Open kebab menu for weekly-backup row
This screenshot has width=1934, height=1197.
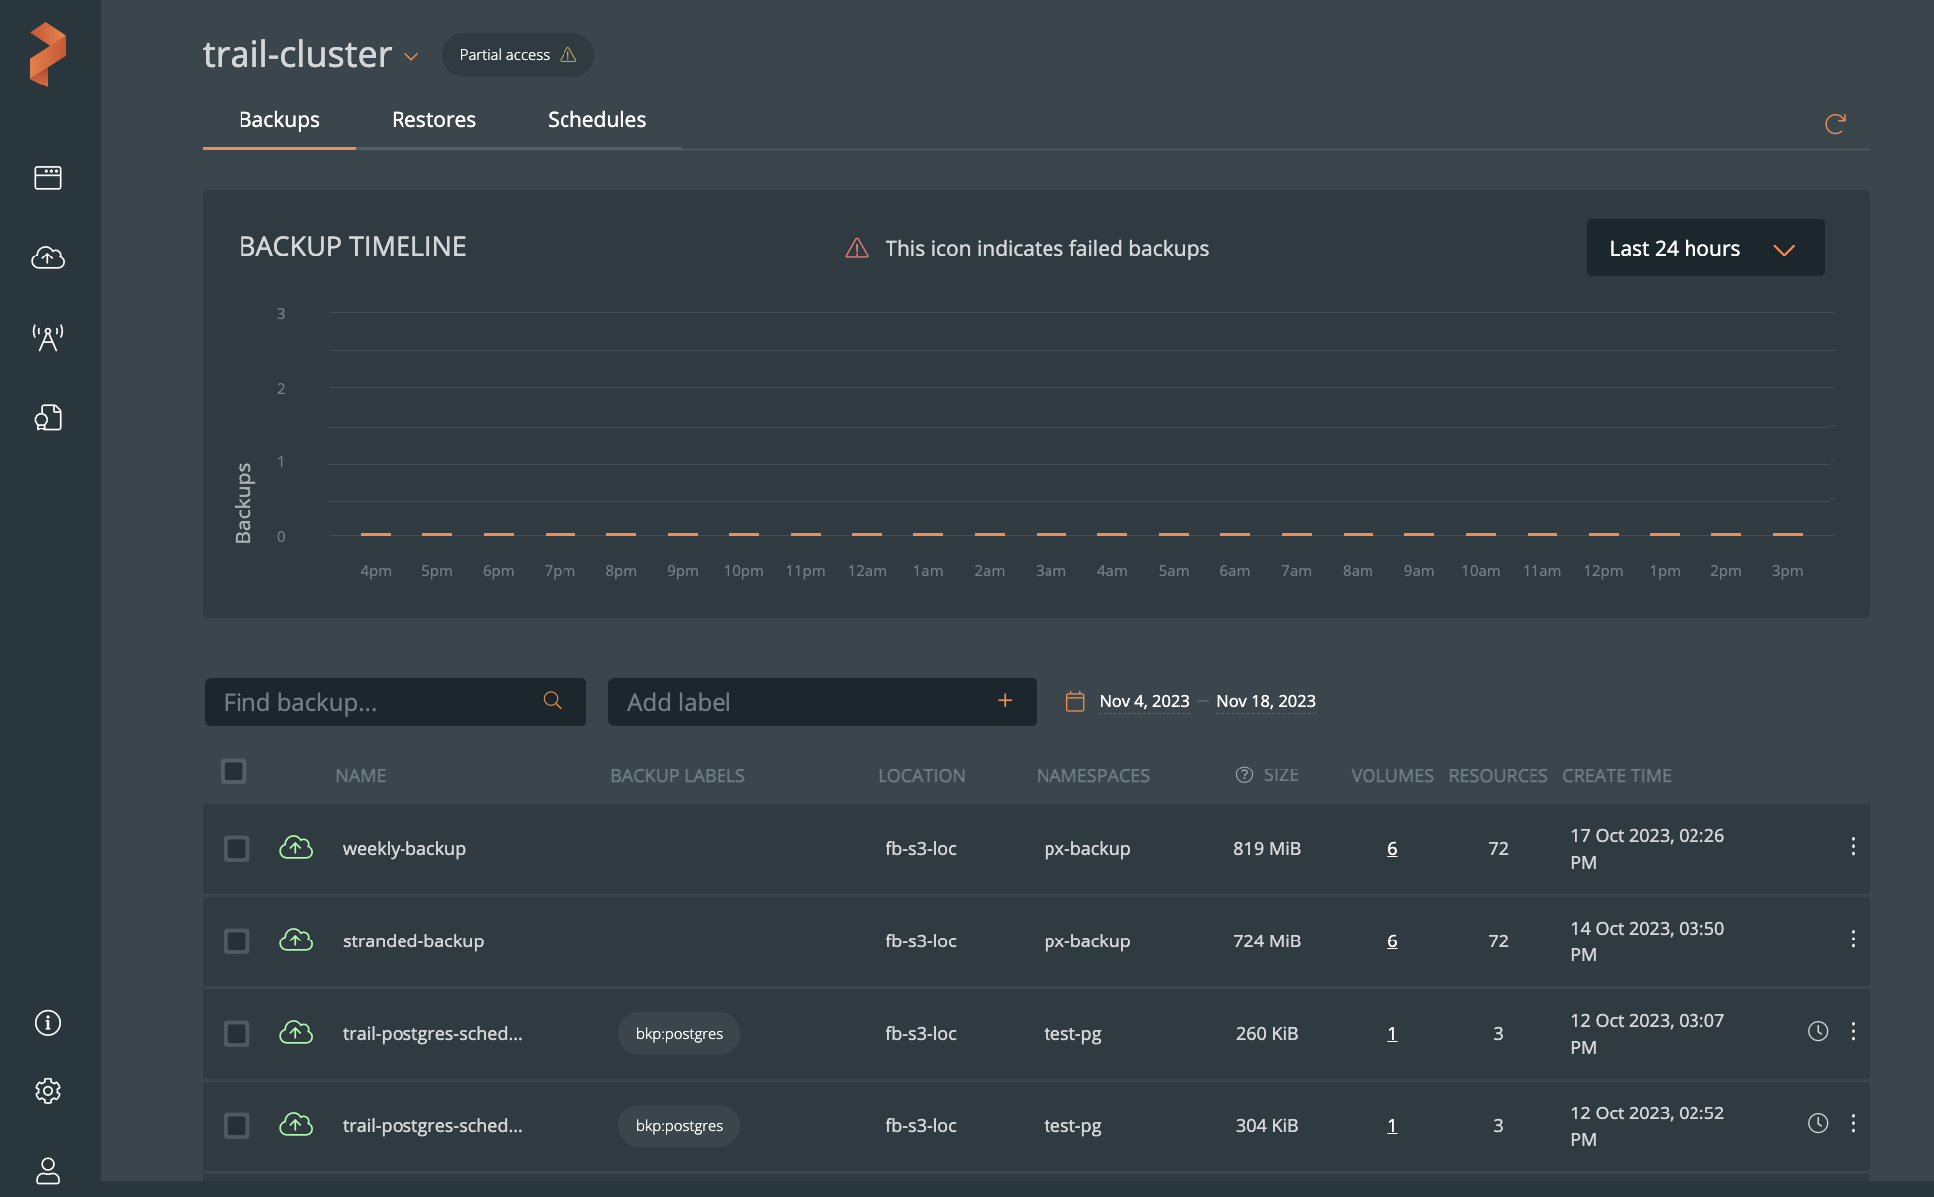click(1853, 846)
